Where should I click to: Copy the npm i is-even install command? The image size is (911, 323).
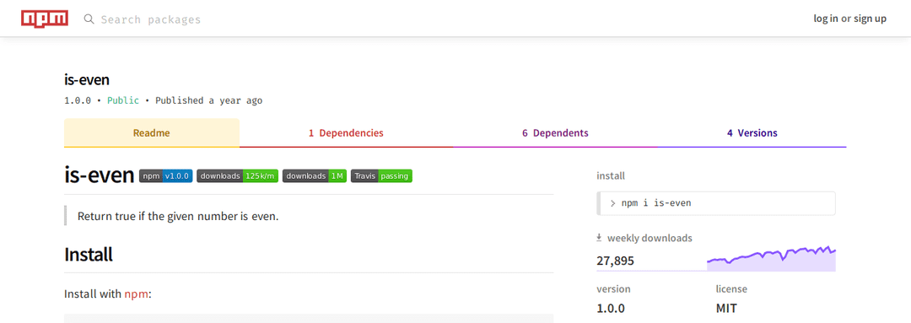(716, 203)
